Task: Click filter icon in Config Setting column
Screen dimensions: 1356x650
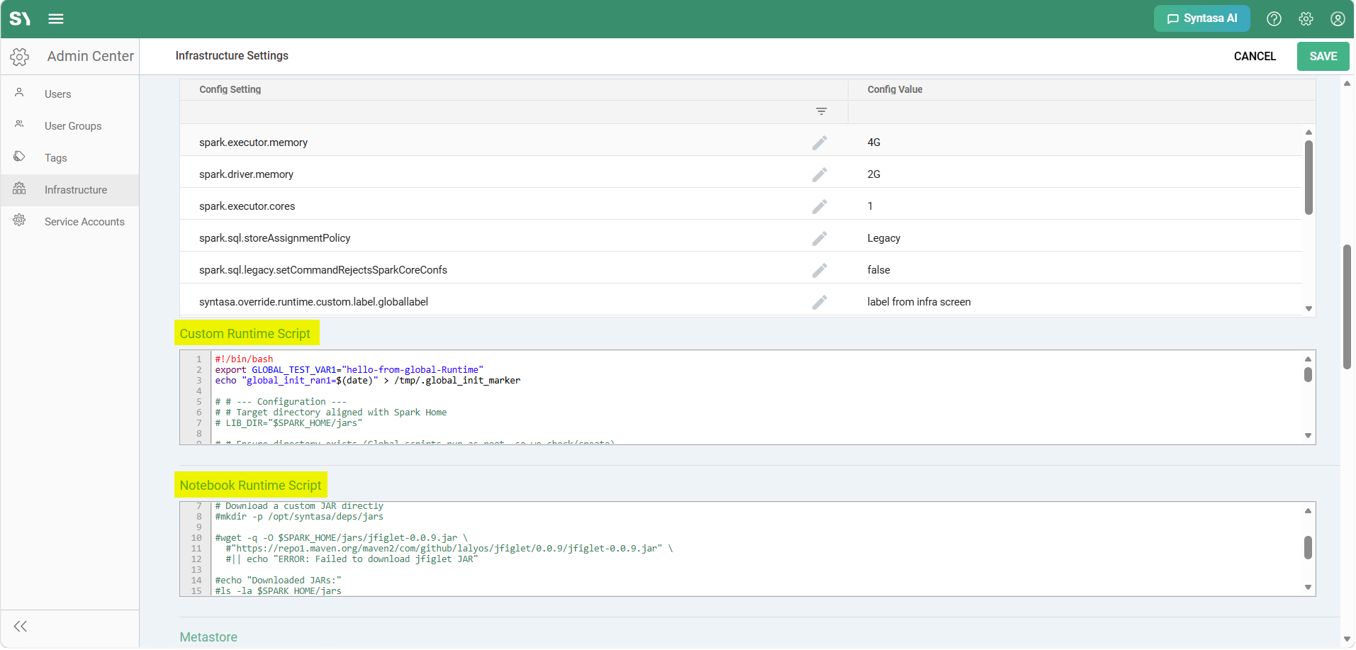Action: click(821, 111)
